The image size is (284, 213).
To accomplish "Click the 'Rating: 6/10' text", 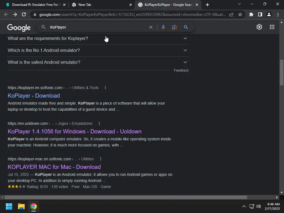I will (37, 187).
